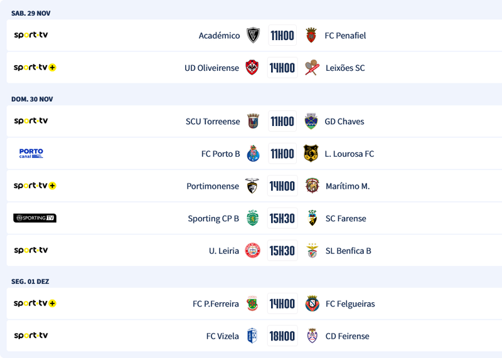Screen dimensions: 502x358
Task: Click the Sporting TV channel logo
Action: [35, 218]
